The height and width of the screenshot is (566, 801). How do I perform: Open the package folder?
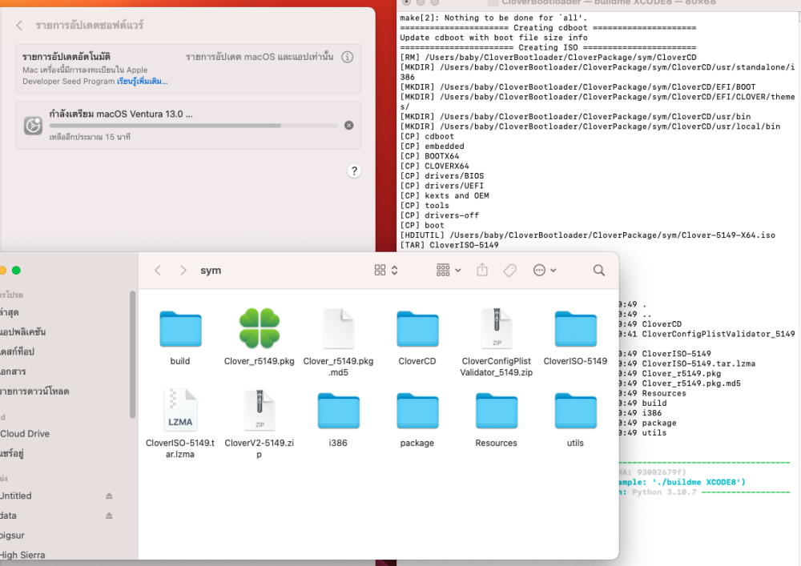pyautogui.click(x=417, y=411)
